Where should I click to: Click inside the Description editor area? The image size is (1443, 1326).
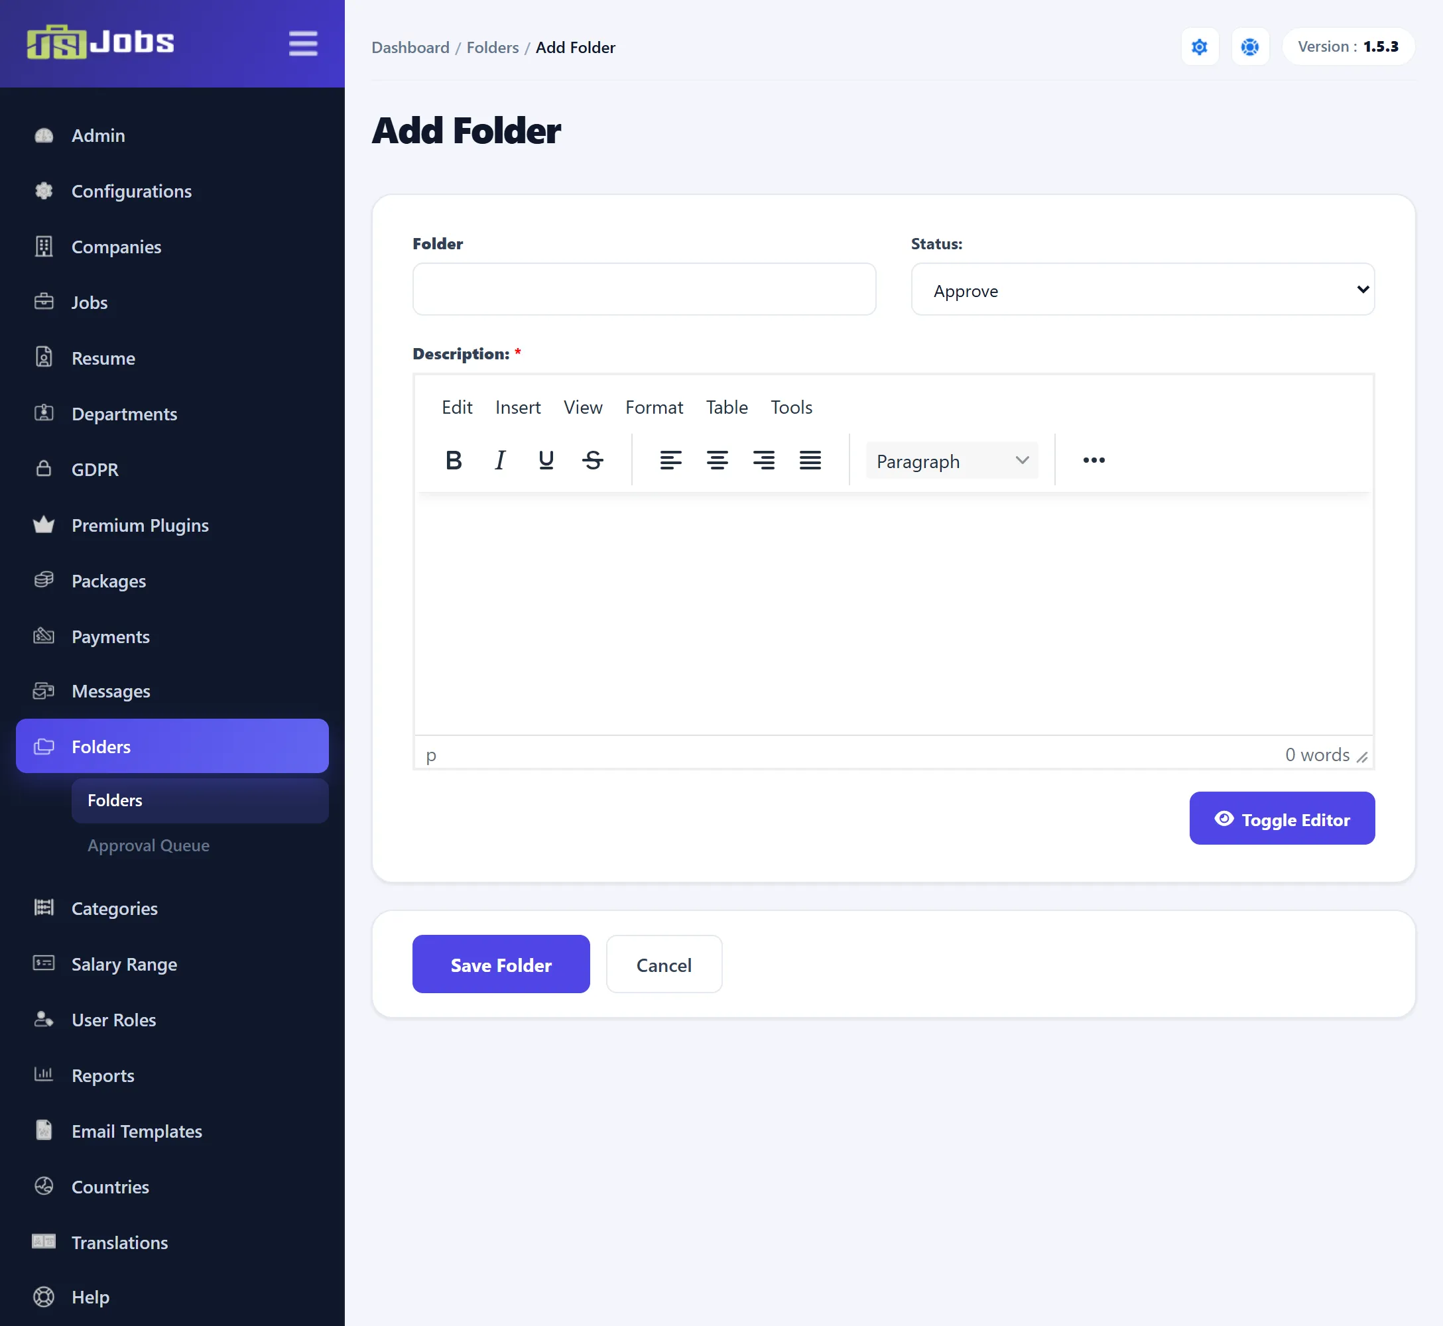(x=893, y=614)
